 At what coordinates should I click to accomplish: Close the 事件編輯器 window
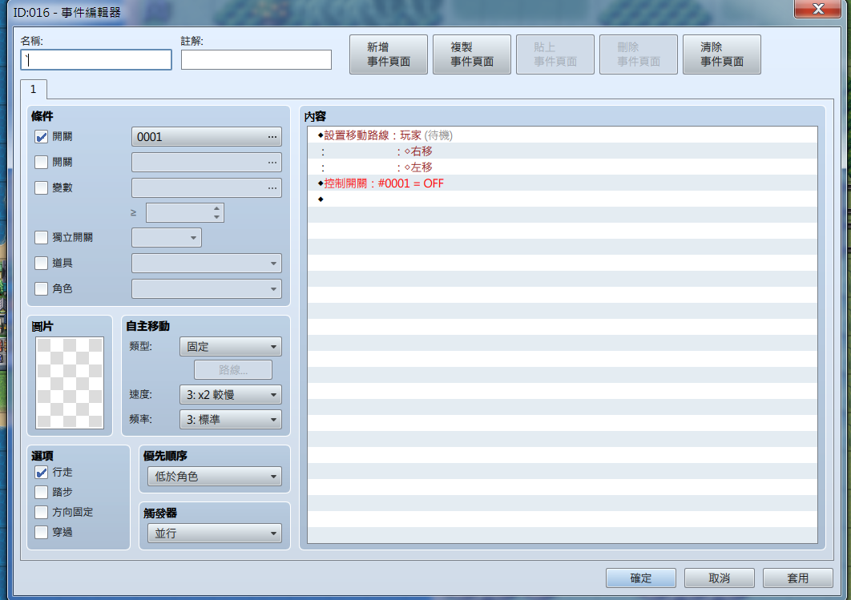coord(818,9)
